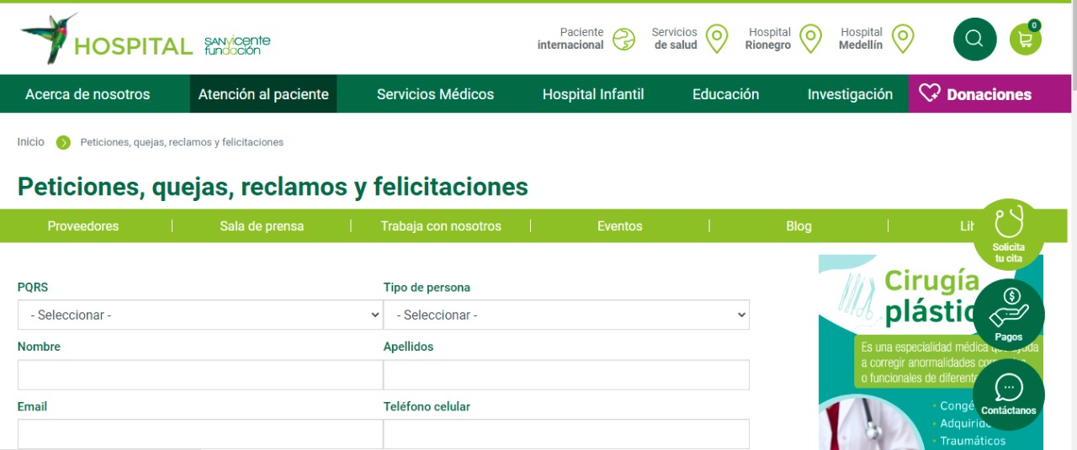Open the Atención al paciente menu
The width and height of the screenshot is (1077, 450).
[263, 94]
